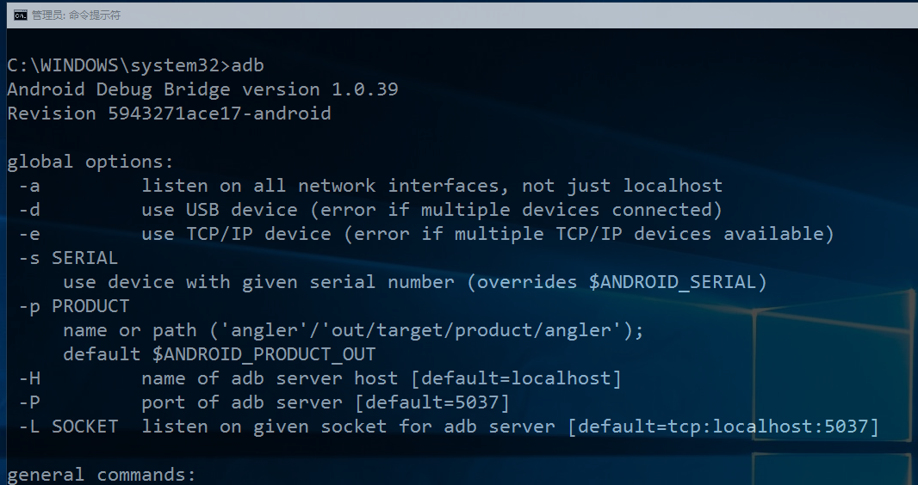Viewport: 918px width, 485px height.
Task: Click the Revision 5943271ace17-android line
Action: click(169, 114)
